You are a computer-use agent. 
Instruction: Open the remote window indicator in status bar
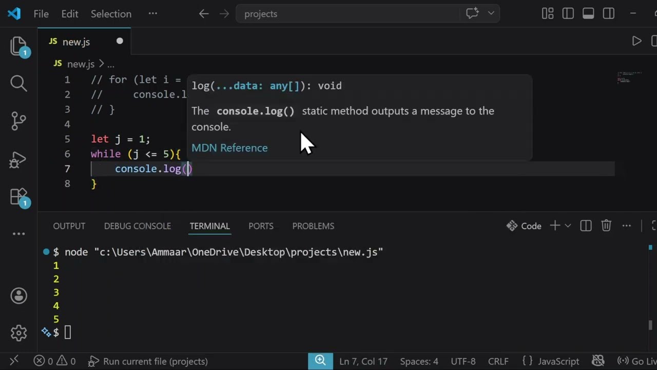click(x=14, y=361)
